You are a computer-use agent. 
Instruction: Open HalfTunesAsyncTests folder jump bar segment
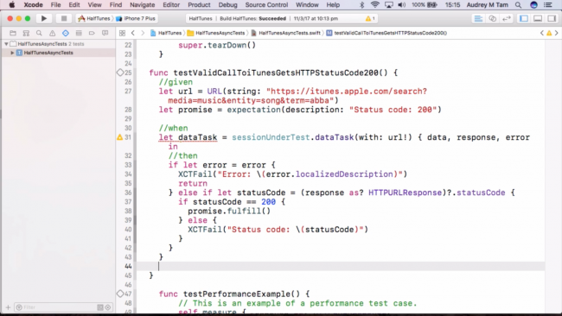click(x=216, y=33)
